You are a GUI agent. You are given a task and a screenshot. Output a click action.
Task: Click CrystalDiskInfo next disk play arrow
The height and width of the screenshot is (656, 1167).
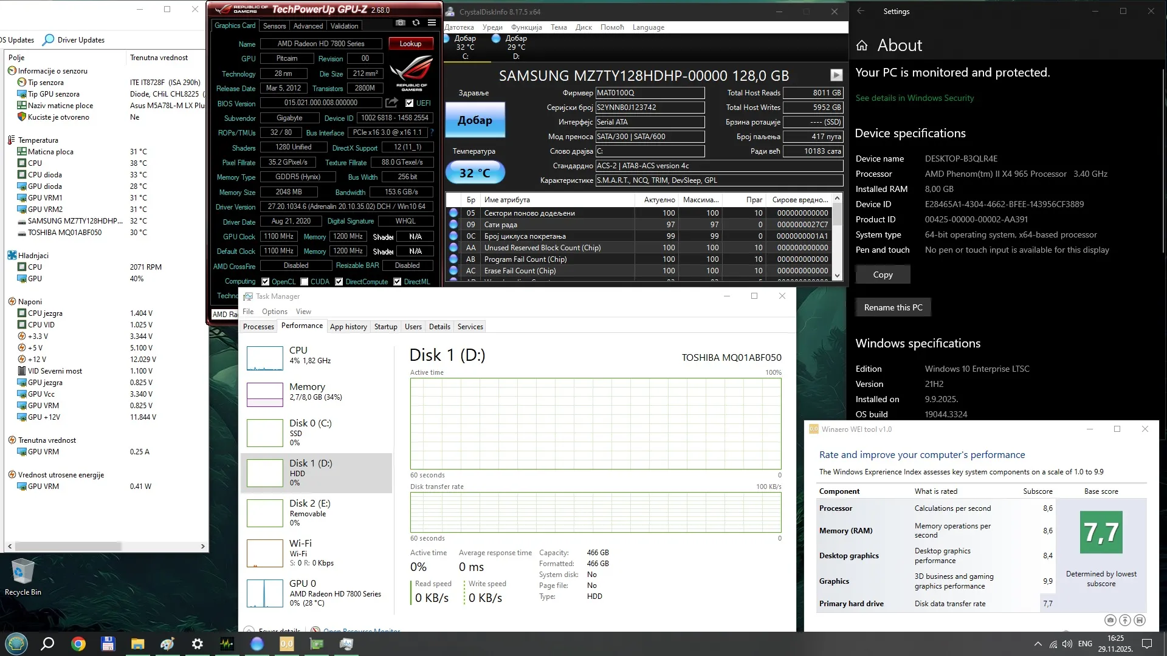click(836, 75)
